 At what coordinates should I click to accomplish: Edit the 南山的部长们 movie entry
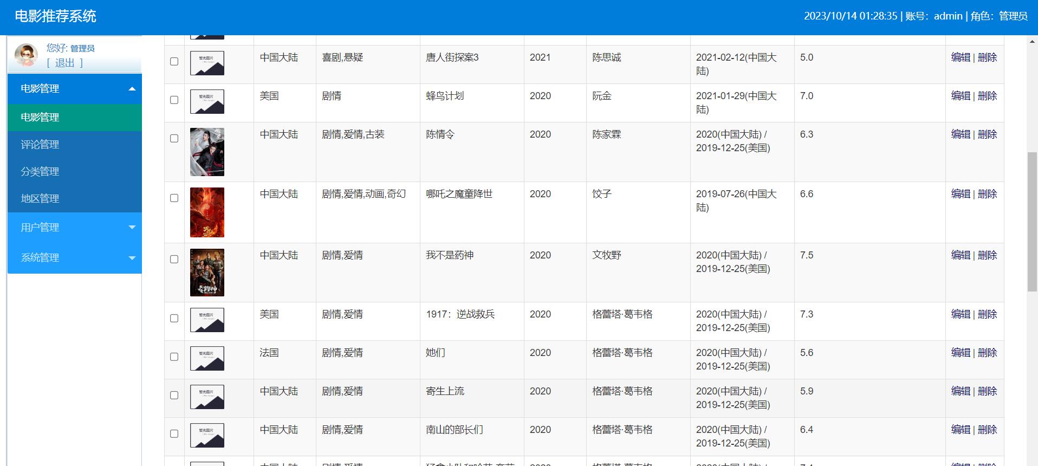coord(961,430)
